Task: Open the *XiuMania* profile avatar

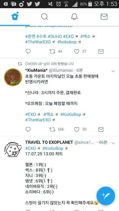Action: pyautogui.click(x=13, y=77)
